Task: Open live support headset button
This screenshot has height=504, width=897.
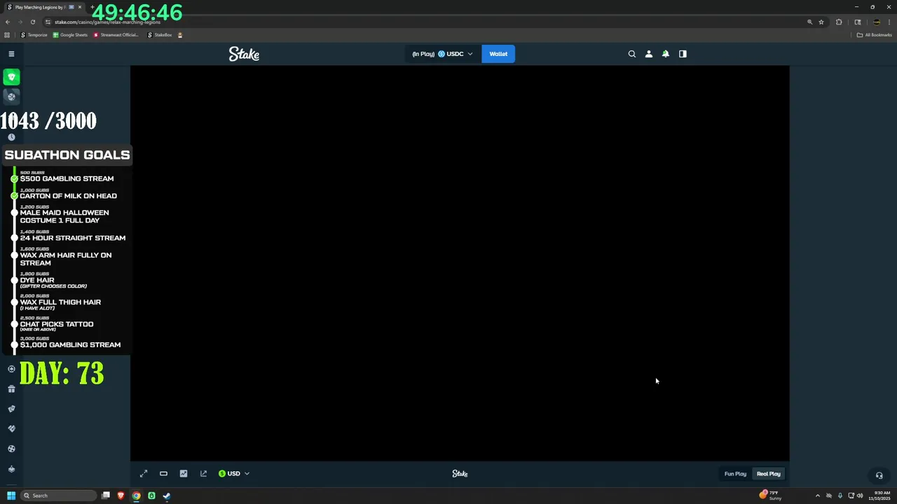Action: click(879, 475)
